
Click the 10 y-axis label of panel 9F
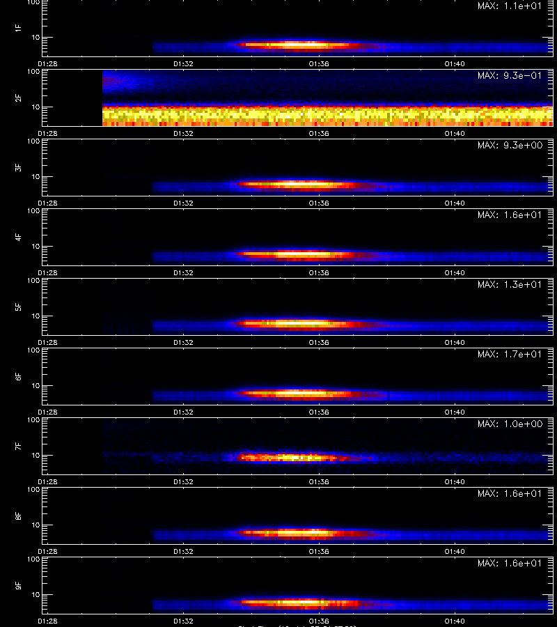coord(36,595)
